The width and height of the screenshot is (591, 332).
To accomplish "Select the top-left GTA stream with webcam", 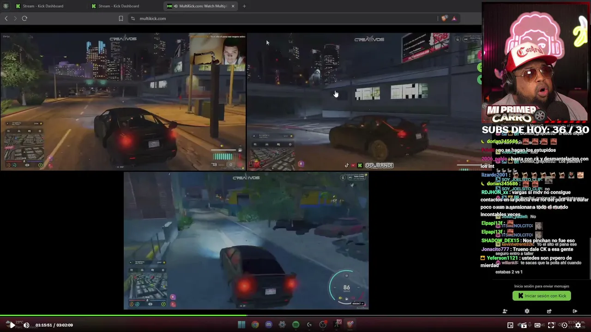I will pos(123,101).
